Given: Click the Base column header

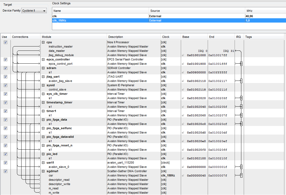Looking at the screenshot, I should click(x=194, y=37).
